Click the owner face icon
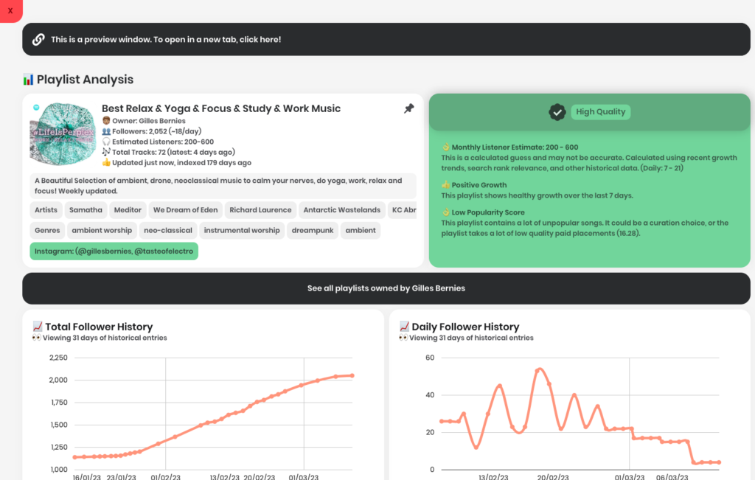The image size is (755, 480). pyautogui.click(x=106, y=120)
